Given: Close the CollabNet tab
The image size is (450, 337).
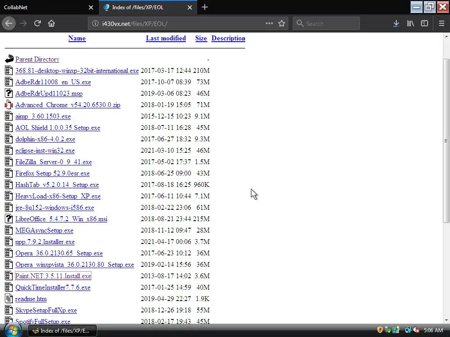Looking at the screenshot, I should tap(91, 7).
